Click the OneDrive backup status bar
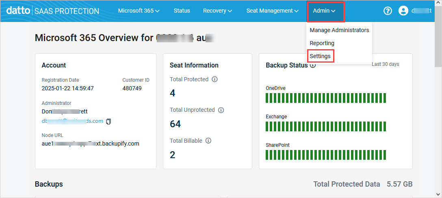 point(326,98)
